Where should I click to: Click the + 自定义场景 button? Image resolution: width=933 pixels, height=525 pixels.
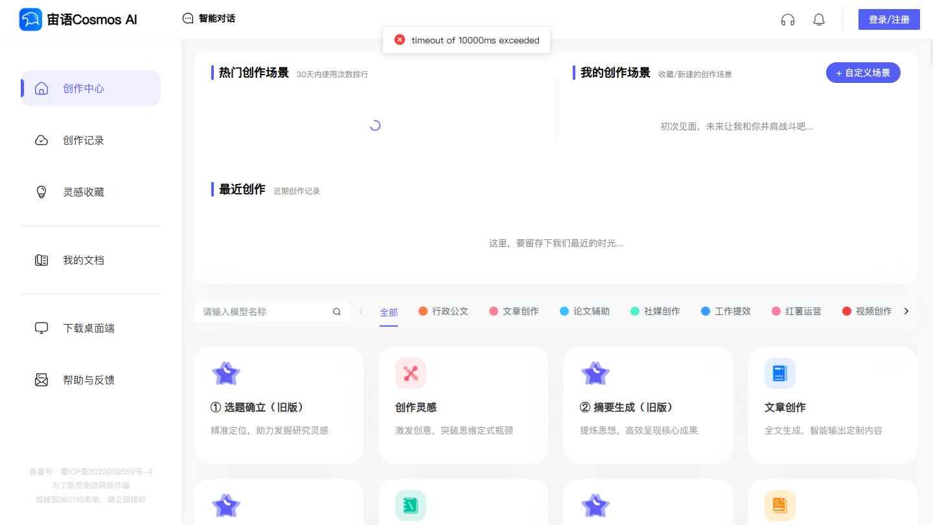pos(863,73)
